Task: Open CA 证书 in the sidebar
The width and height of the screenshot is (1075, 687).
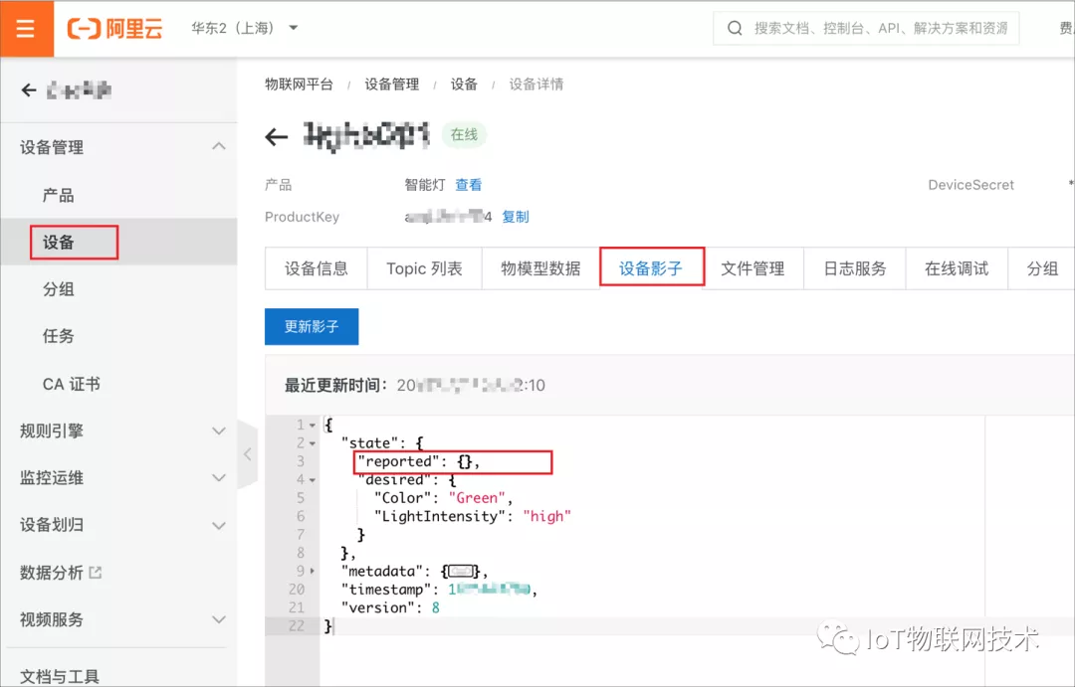Action: pyautogui.click(x=72, y=384)
